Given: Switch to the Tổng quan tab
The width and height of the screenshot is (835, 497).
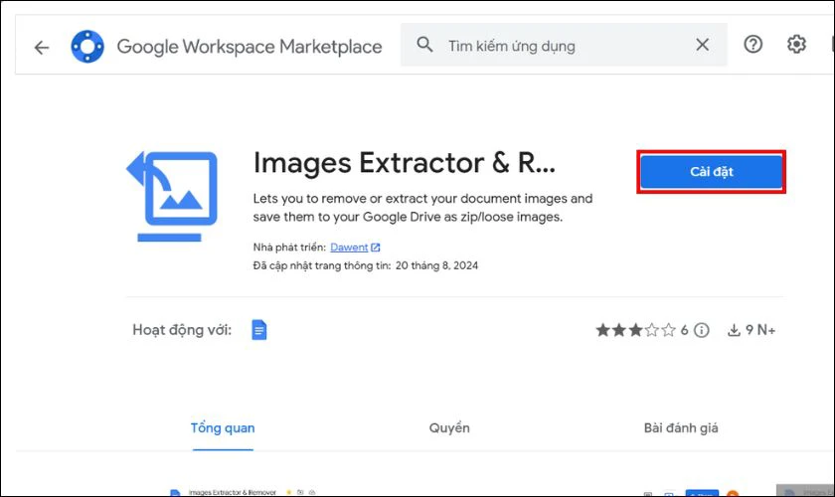Looking at the screenshot, I should [223, 428].
